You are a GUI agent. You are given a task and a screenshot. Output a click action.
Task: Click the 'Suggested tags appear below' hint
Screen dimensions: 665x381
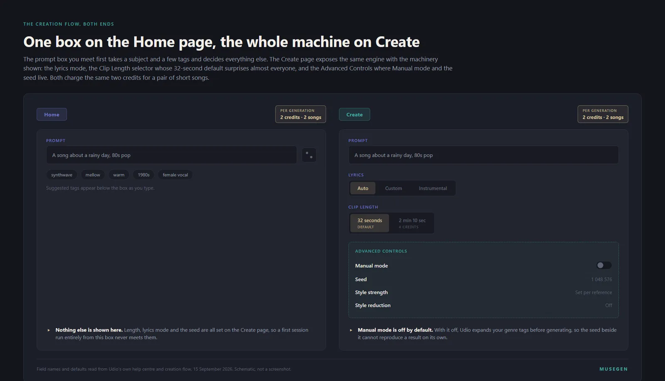(x=100, y=188)
